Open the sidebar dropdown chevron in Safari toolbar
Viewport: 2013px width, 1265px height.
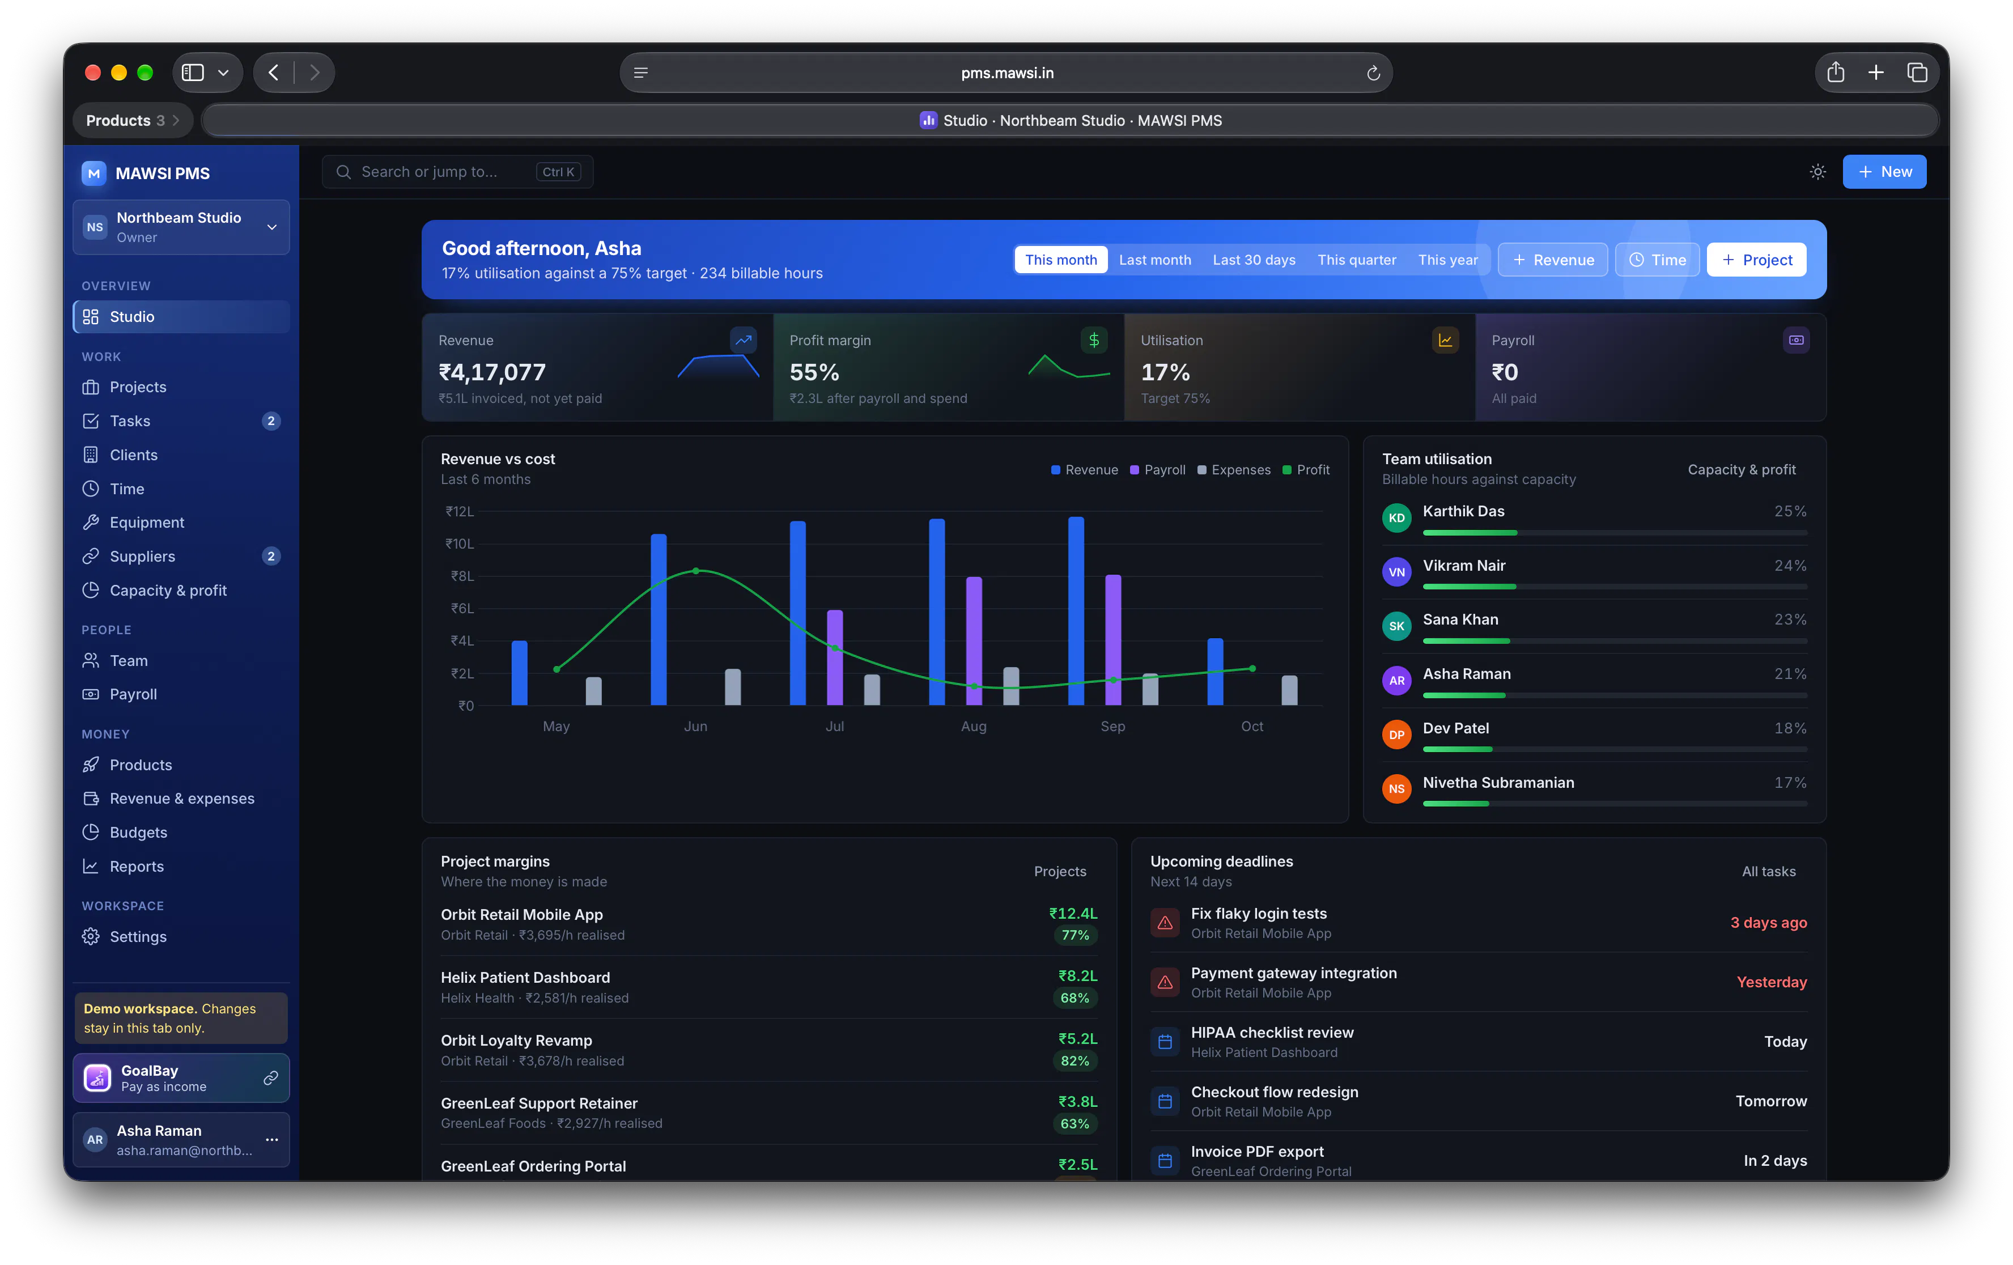pyautogui.click(x=223, y=73)
